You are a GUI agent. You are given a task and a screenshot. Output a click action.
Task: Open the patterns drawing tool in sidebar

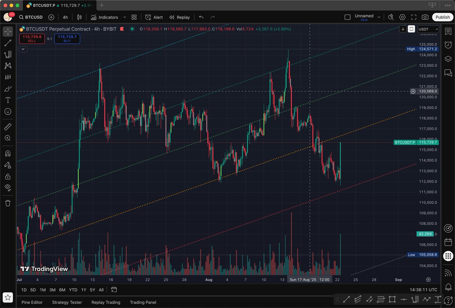pos(8,66)
